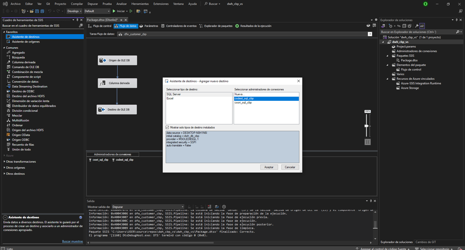Collapse the Favoritos group in toolbox
This screenshot has height=250, width=465.
pyautogui.click(x=4, y=32)
